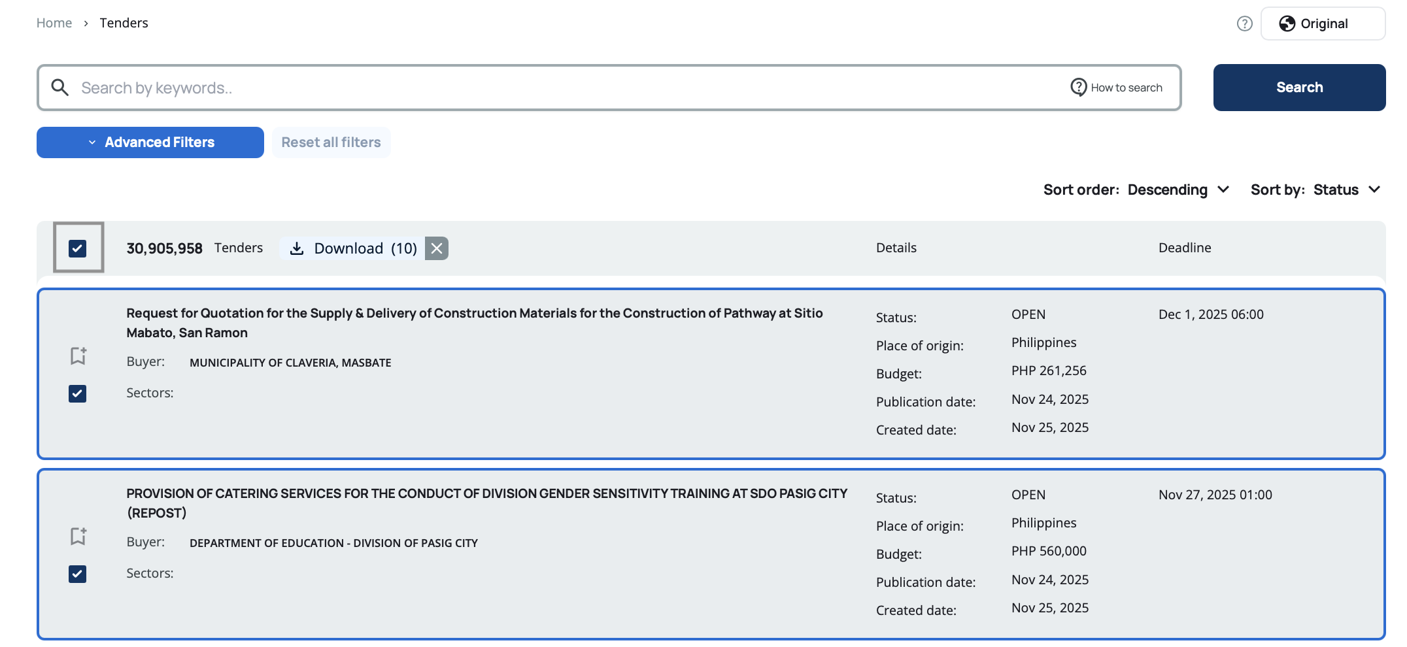1407x647 pixels.
Task: Toggle the select-all tenders checkbox
Action: (78, 248)
